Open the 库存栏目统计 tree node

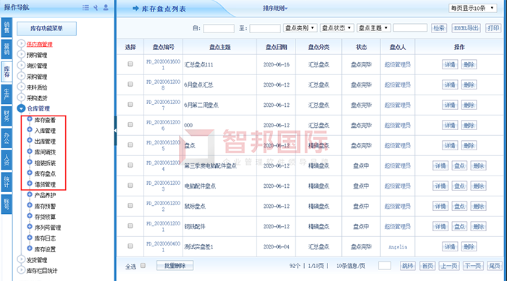[x=42, y=271]
